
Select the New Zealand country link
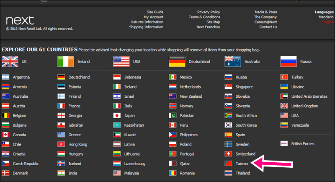(191, 96)
